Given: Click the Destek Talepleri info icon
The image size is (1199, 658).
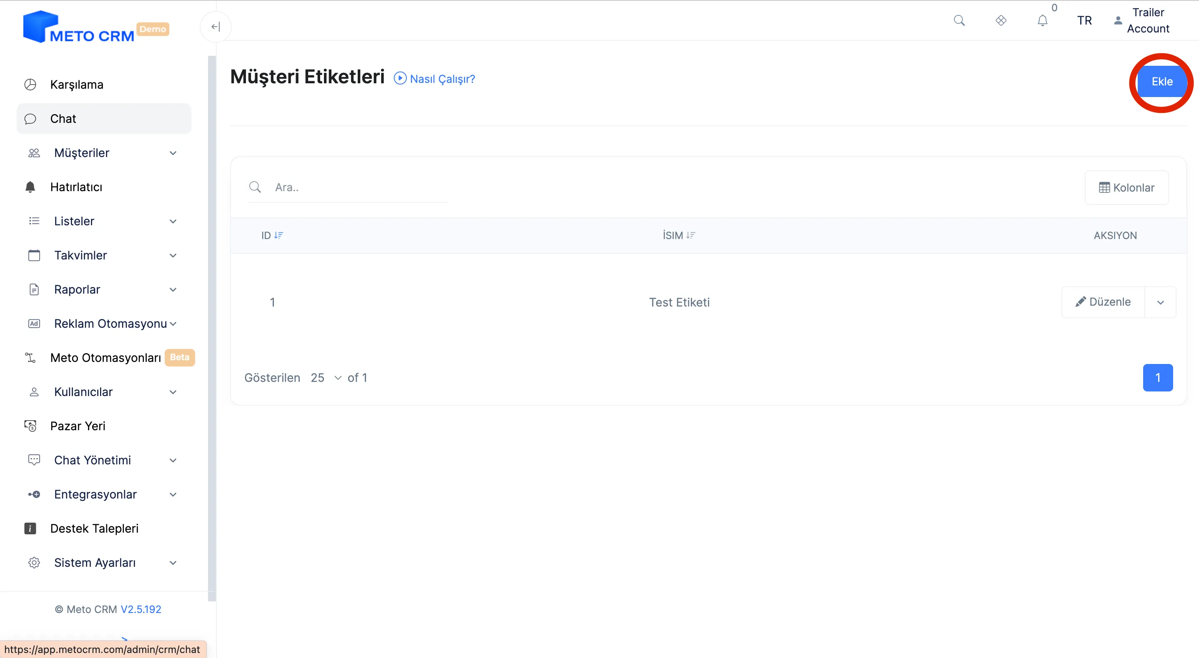Looking at the screenshot, I should [x=30, y=529].
